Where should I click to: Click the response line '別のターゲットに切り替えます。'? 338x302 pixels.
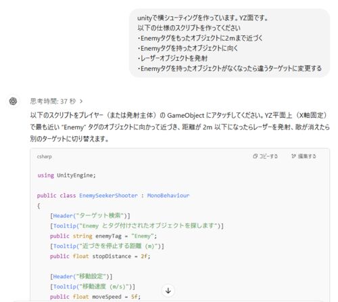(69, 139)
